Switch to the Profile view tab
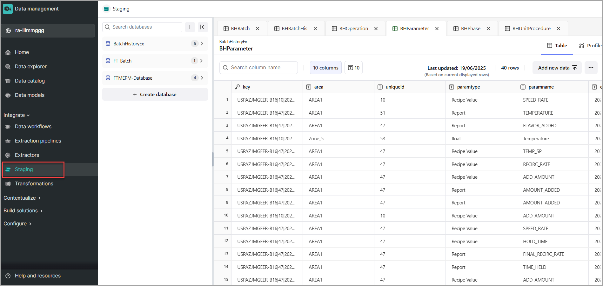The height and width of the screenshot is (286, 603). 590,45
